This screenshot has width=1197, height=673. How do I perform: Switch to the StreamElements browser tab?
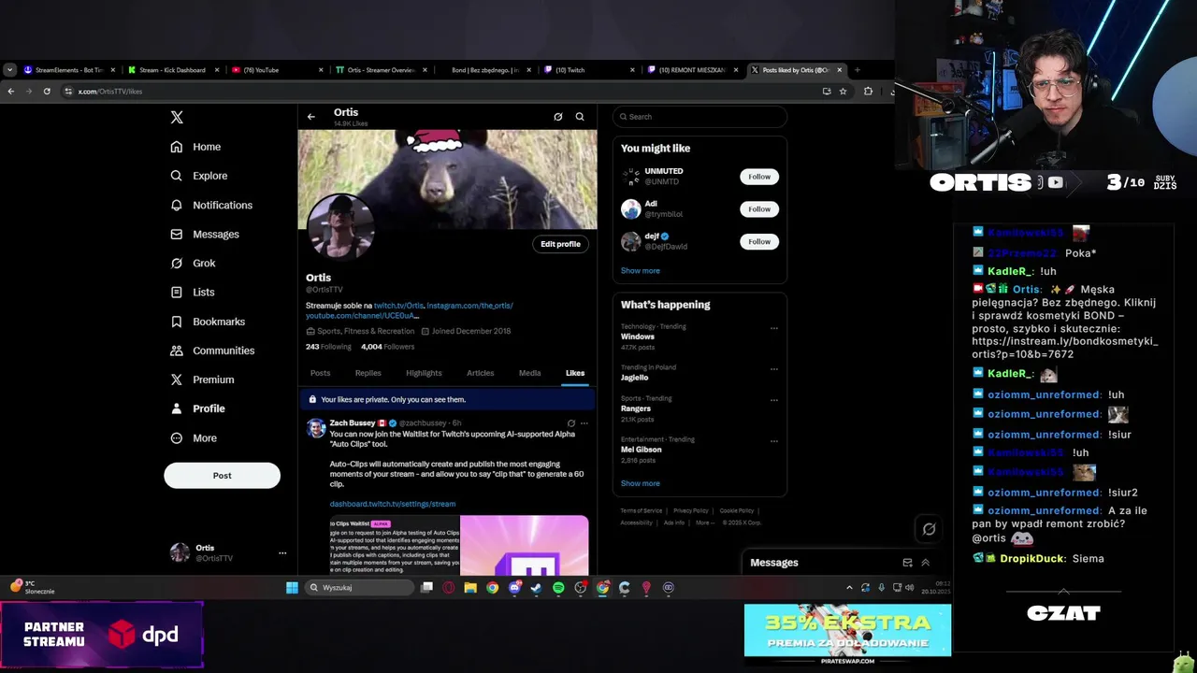pos(68,70)
